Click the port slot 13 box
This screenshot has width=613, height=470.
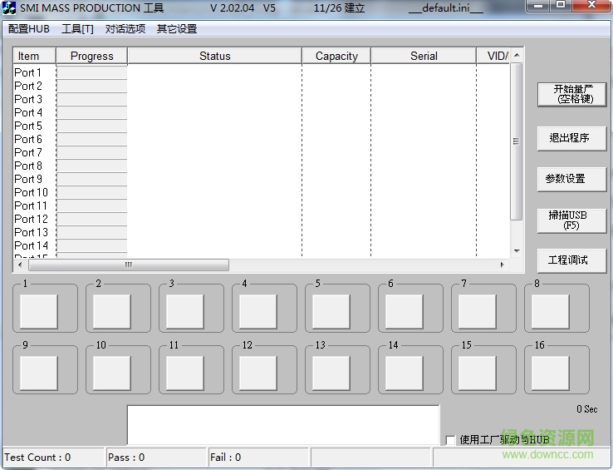click(331, 374)
